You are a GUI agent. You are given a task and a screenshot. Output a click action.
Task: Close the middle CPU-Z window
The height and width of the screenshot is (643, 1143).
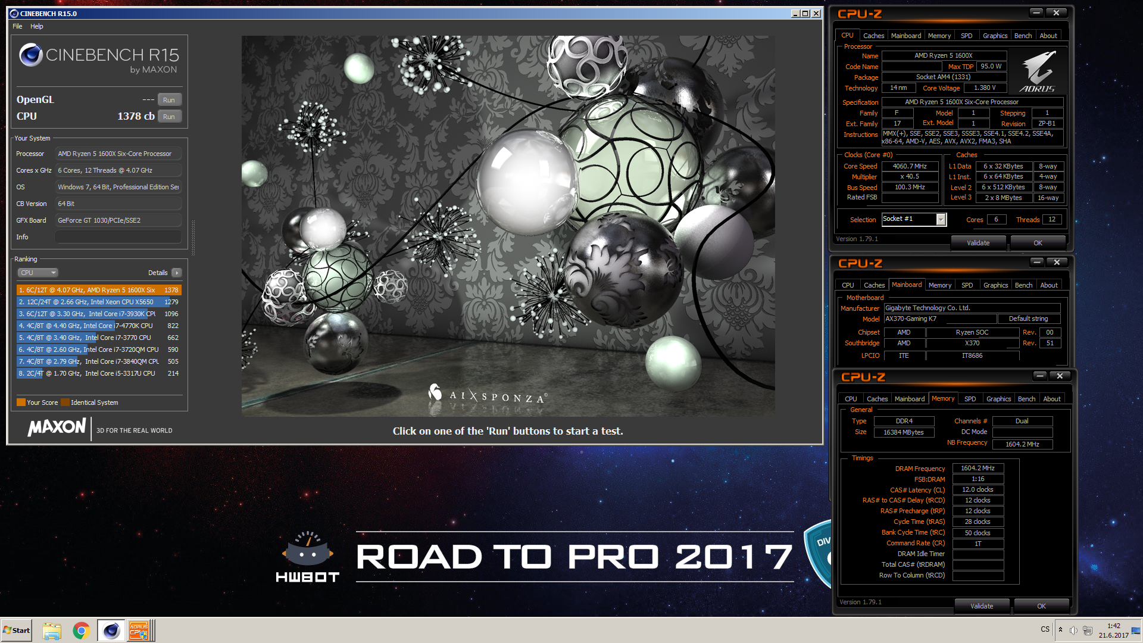coord(1057,262)
